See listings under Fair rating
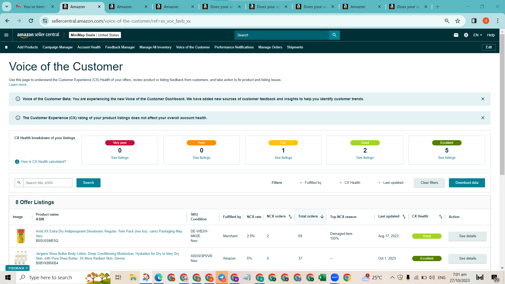505x284 pixels. [283, 158]
